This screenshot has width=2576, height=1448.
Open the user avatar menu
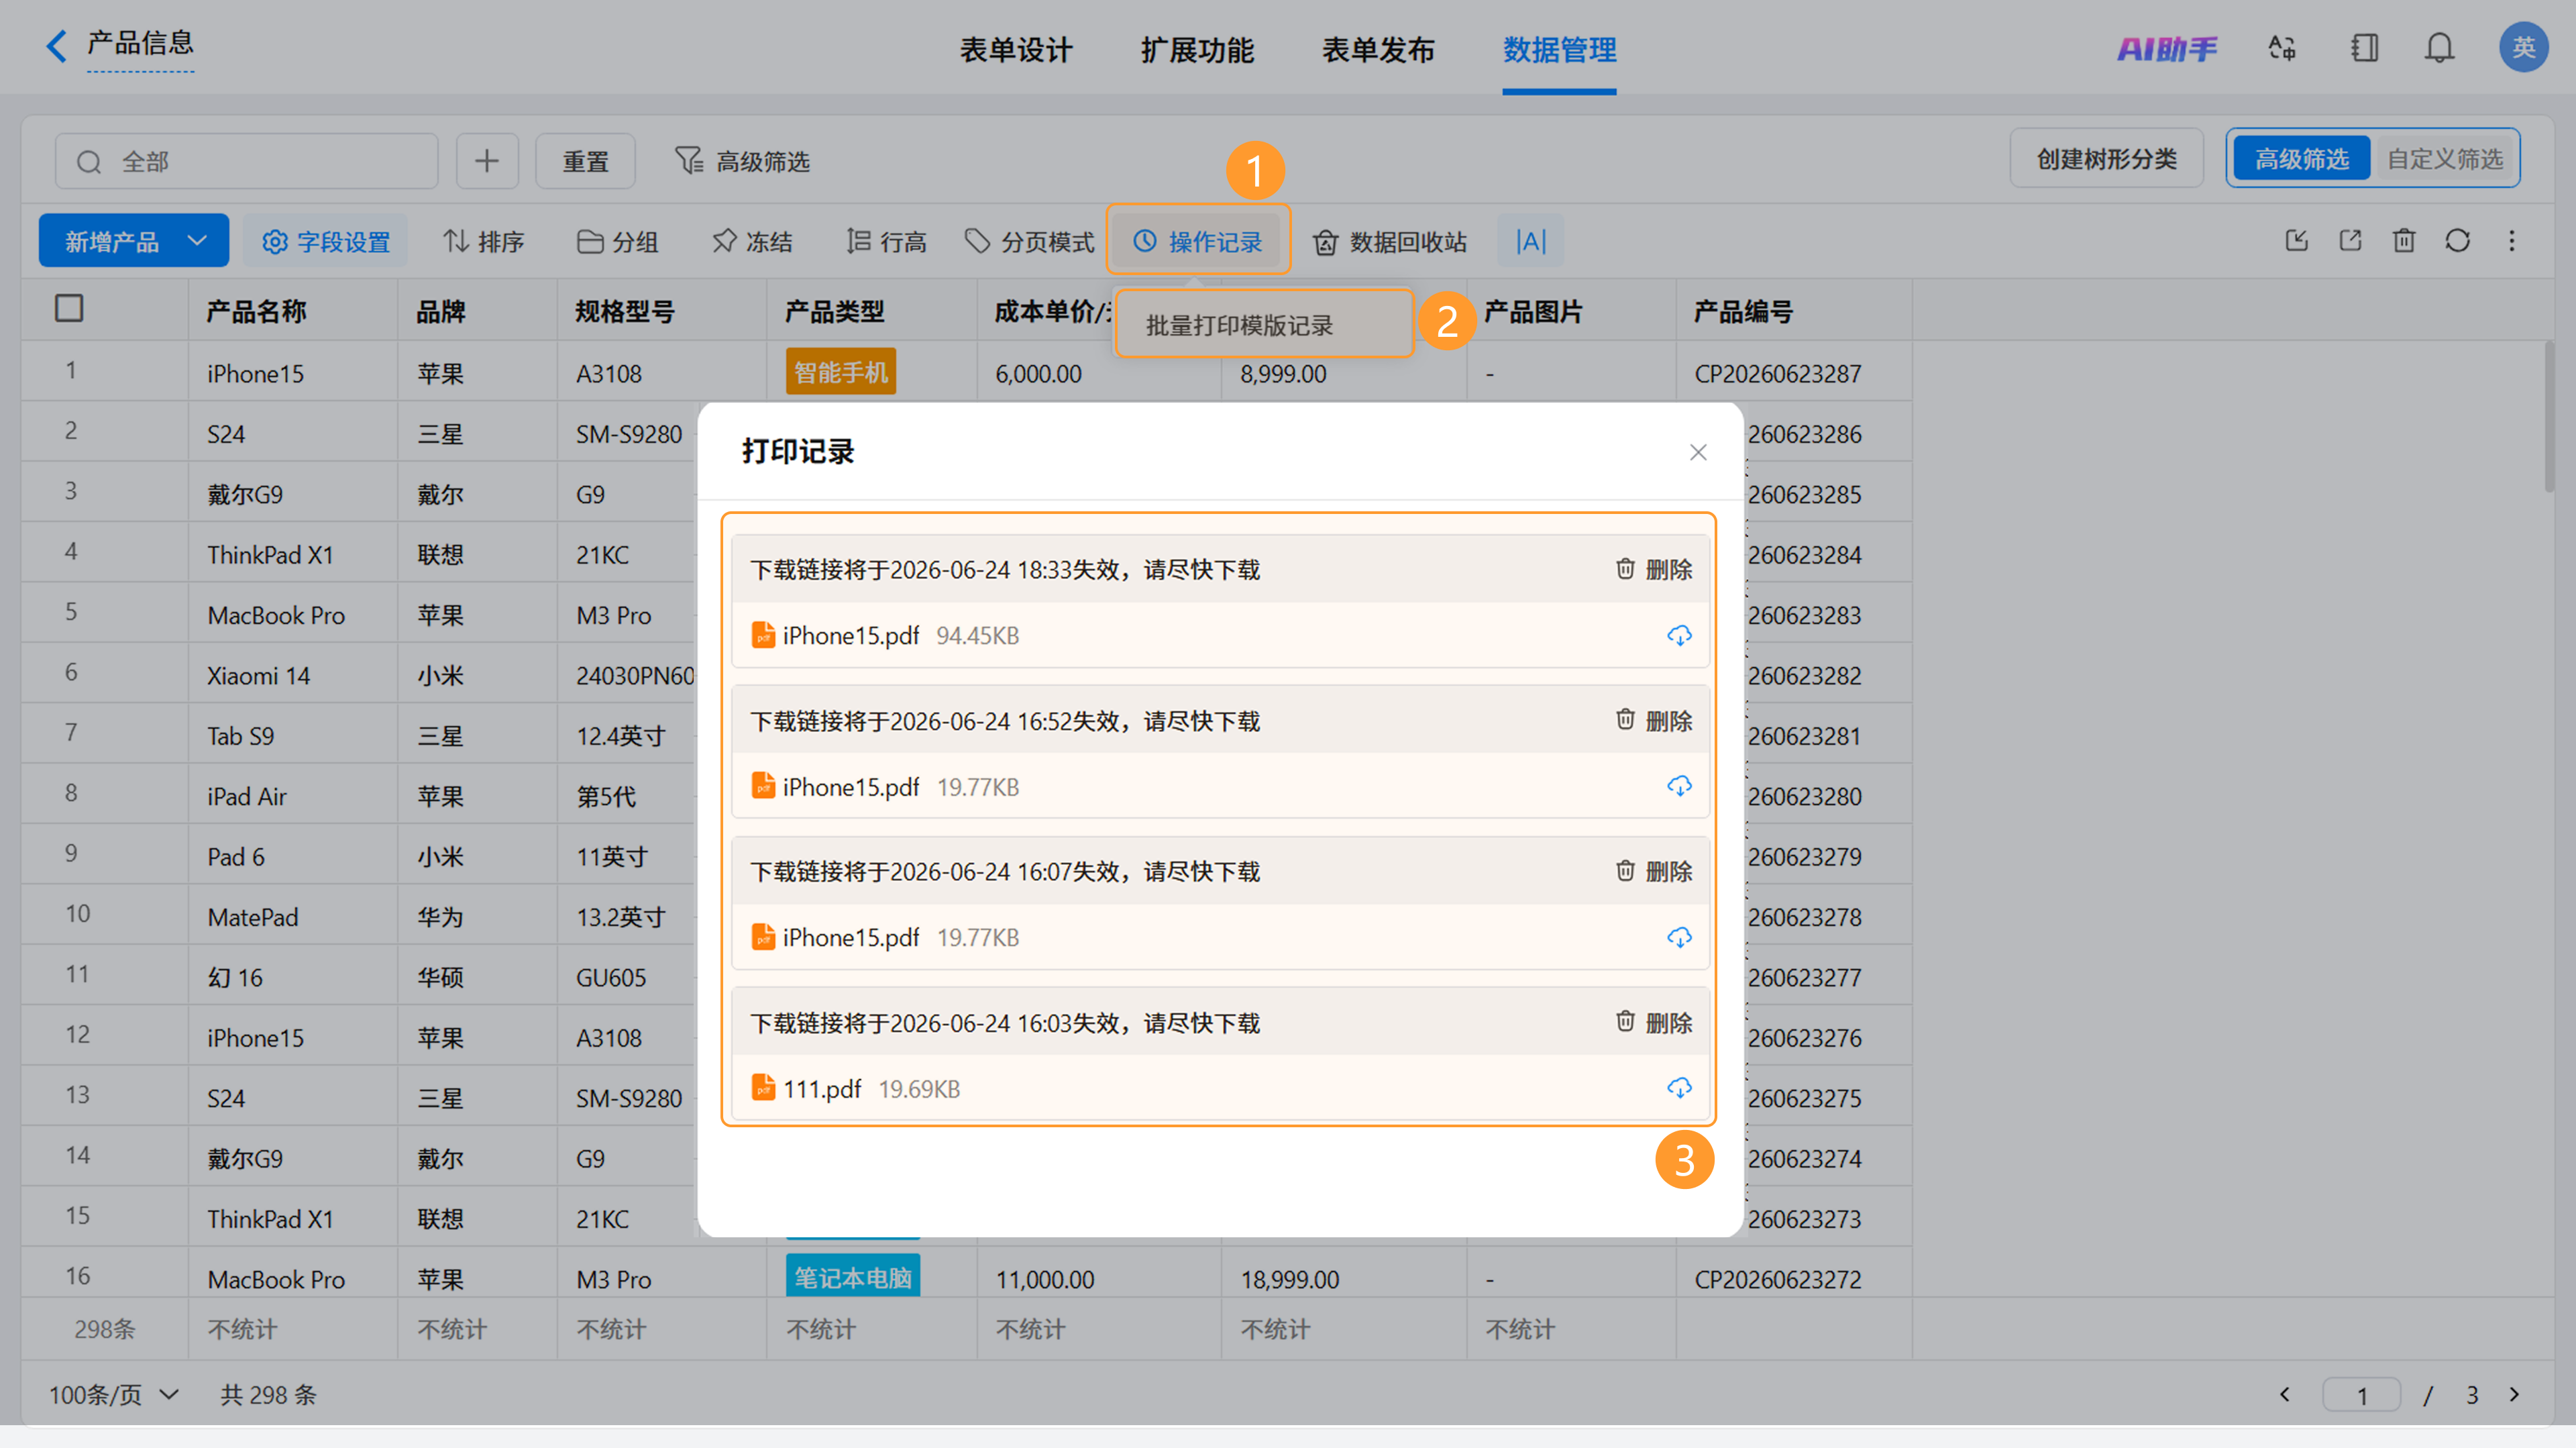point(2523,47)
